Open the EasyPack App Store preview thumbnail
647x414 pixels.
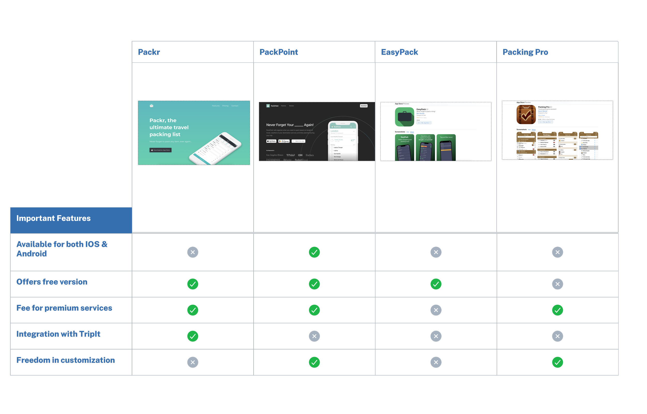click(x=436, y=131)
